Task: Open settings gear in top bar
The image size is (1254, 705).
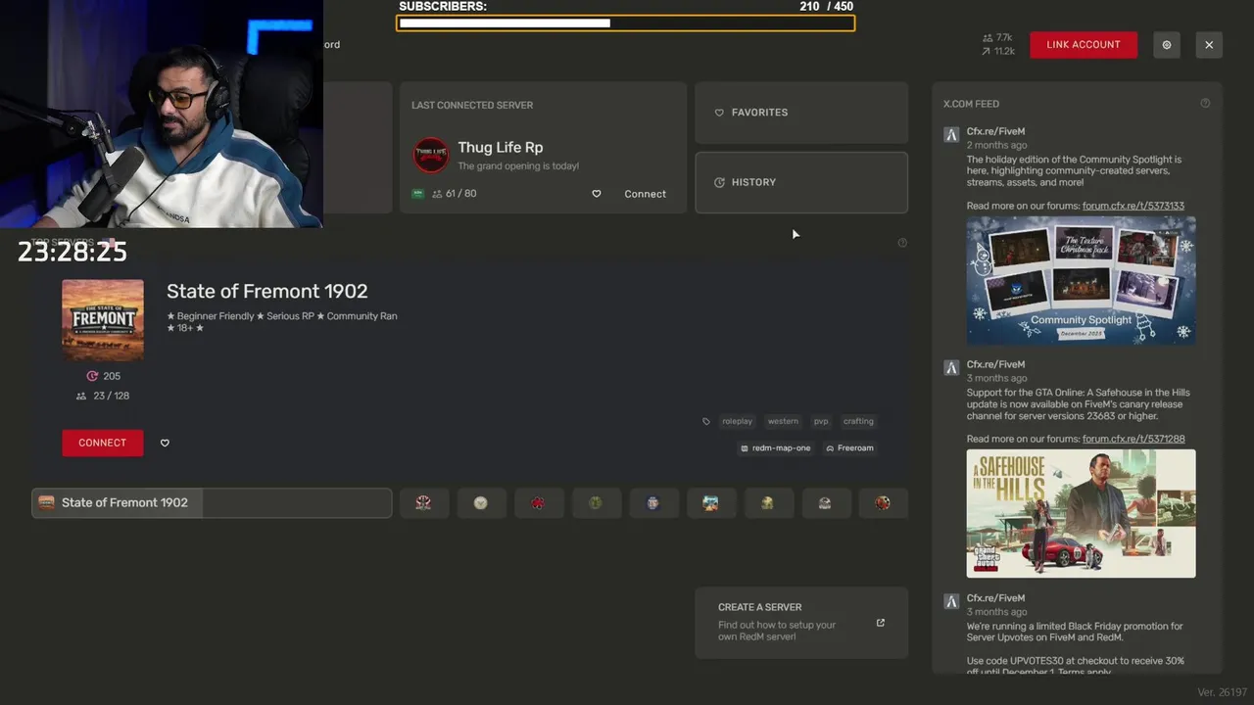Action: 1167,45
